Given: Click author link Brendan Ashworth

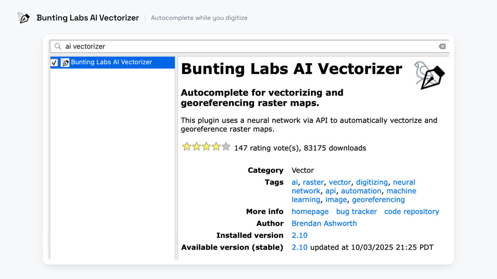Looking at the screenshot, I should tap(324, 224).
